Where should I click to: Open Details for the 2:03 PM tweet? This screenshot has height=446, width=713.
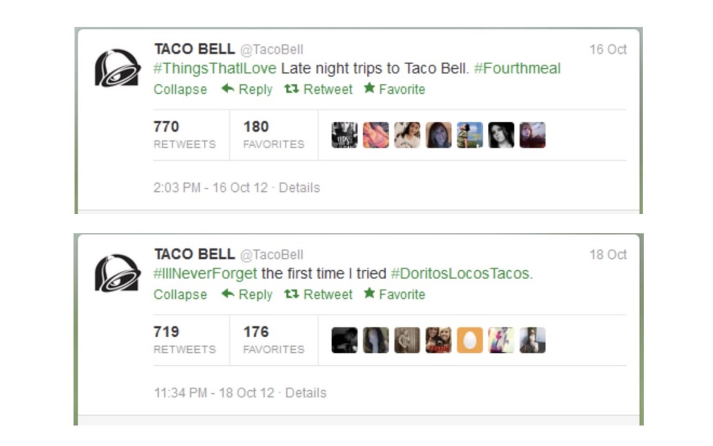coord(299,188)
